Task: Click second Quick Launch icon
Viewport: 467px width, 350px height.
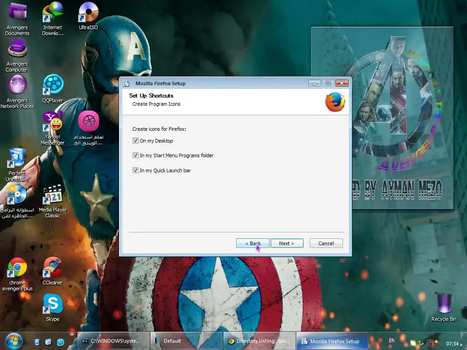Action: click(x=48, y=342)
